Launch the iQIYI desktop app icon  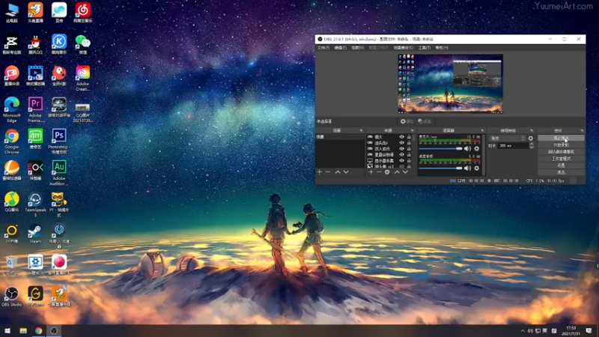[x=35, y=139]
